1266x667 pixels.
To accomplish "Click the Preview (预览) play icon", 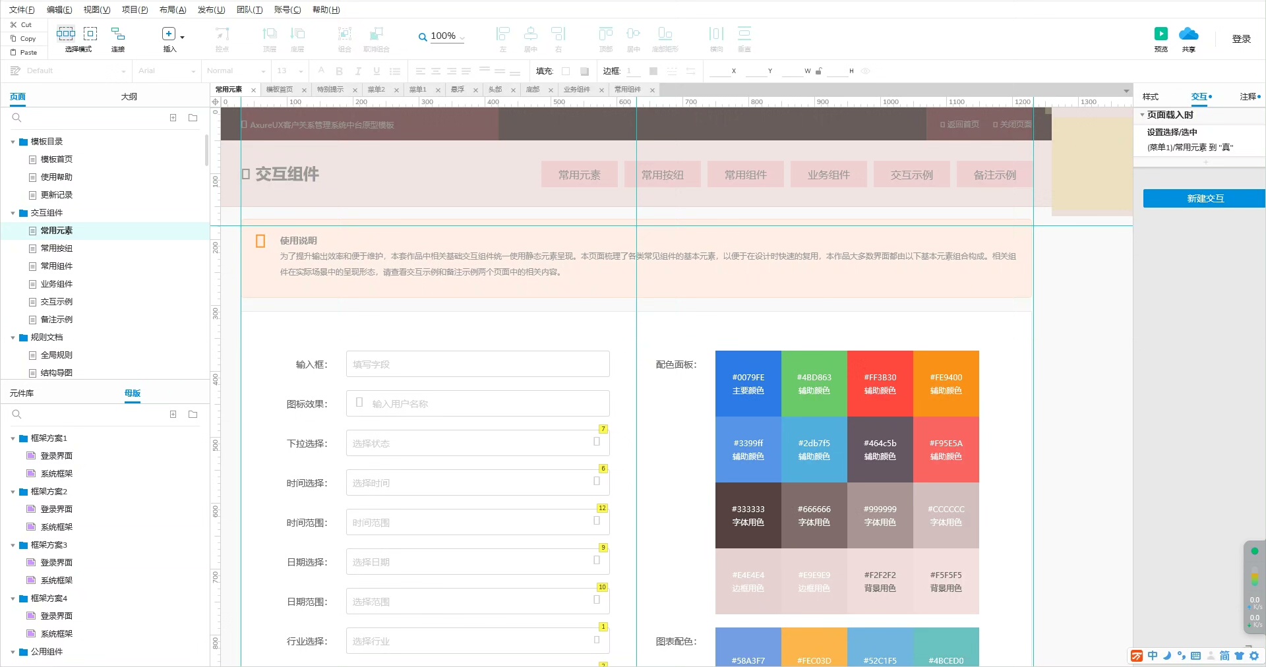I will 1160,34.
